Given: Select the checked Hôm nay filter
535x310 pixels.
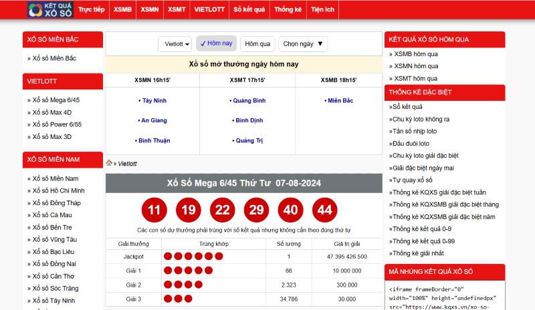Looking at the screenshot, I should pos(216,43).
